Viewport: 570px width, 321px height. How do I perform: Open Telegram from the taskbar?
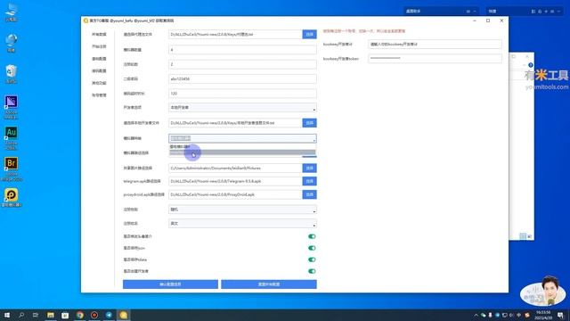[109, 315]
